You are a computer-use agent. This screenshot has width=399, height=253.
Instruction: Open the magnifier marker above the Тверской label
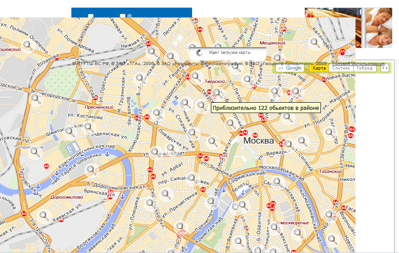(196, 77)
